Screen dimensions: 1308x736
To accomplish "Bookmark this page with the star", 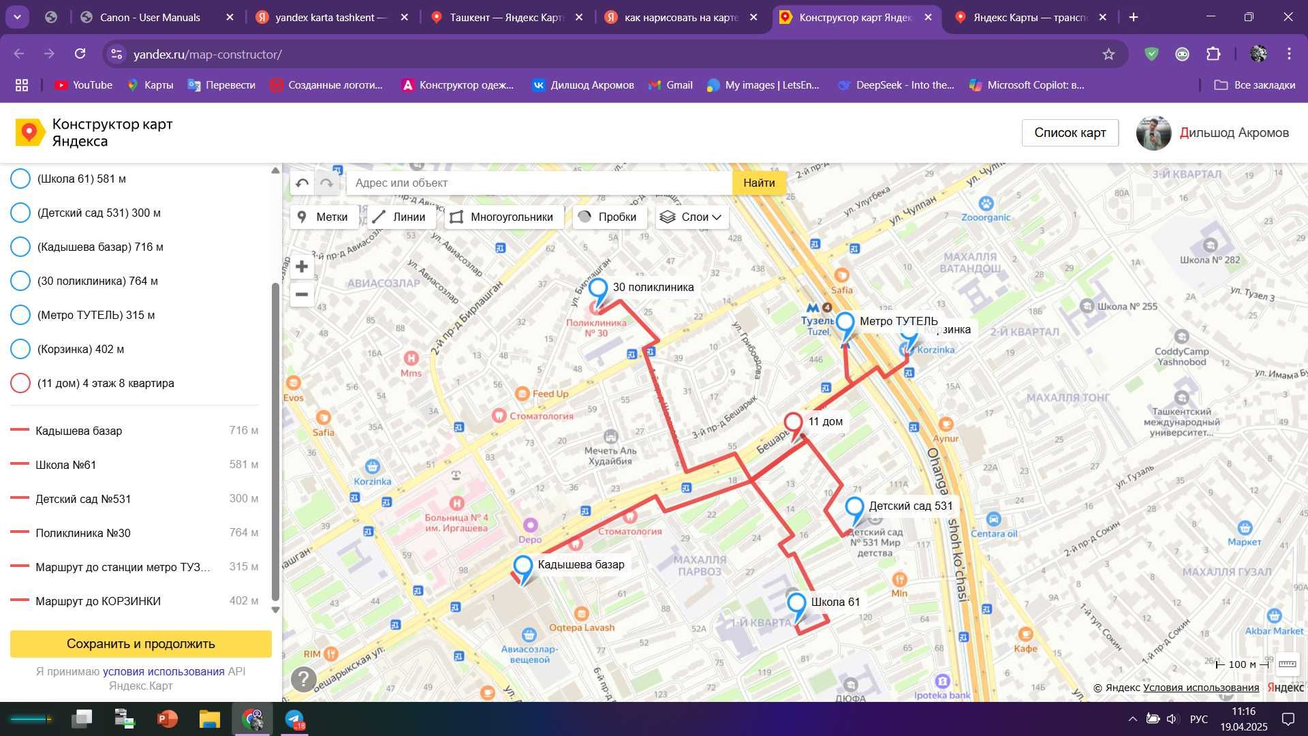I will pyautogui.click(x=1108, y=55).
